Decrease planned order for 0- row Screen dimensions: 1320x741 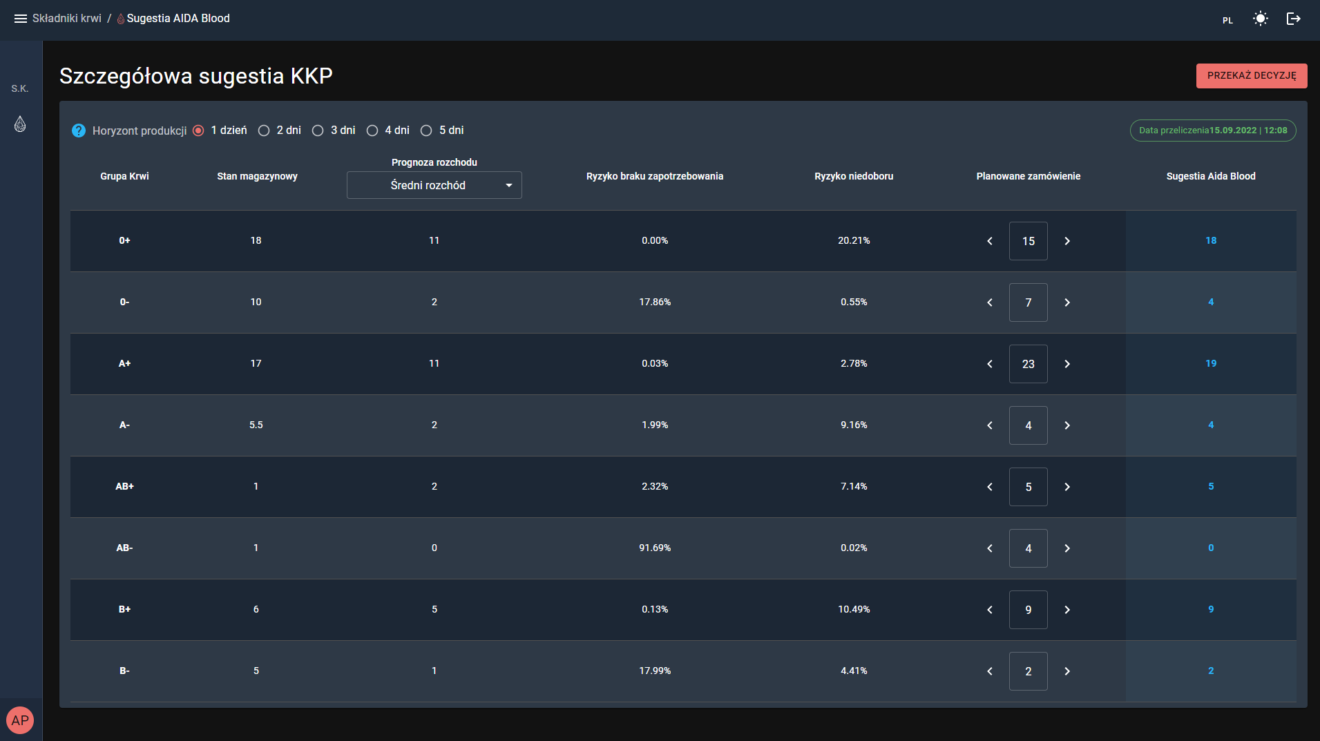pyautogui.click(x=990, y=302)
